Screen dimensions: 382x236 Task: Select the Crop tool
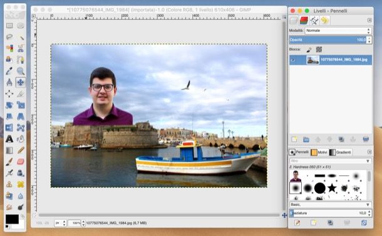pos(21,94)
